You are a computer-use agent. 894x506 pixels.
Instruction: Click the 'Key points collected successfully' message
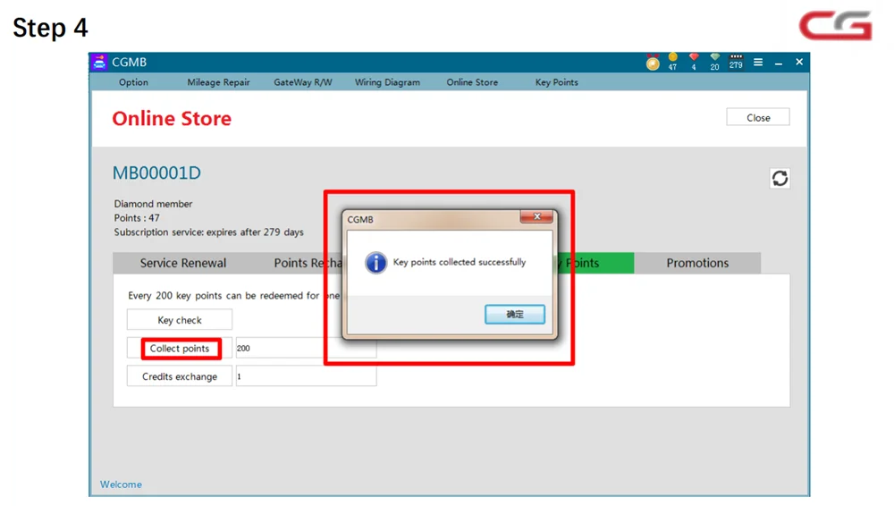coord(460,262)
